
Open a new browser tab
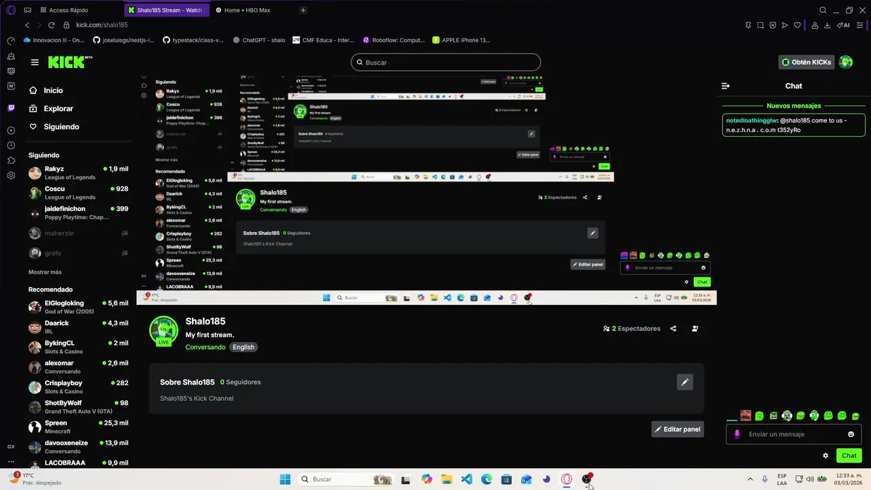303,10
